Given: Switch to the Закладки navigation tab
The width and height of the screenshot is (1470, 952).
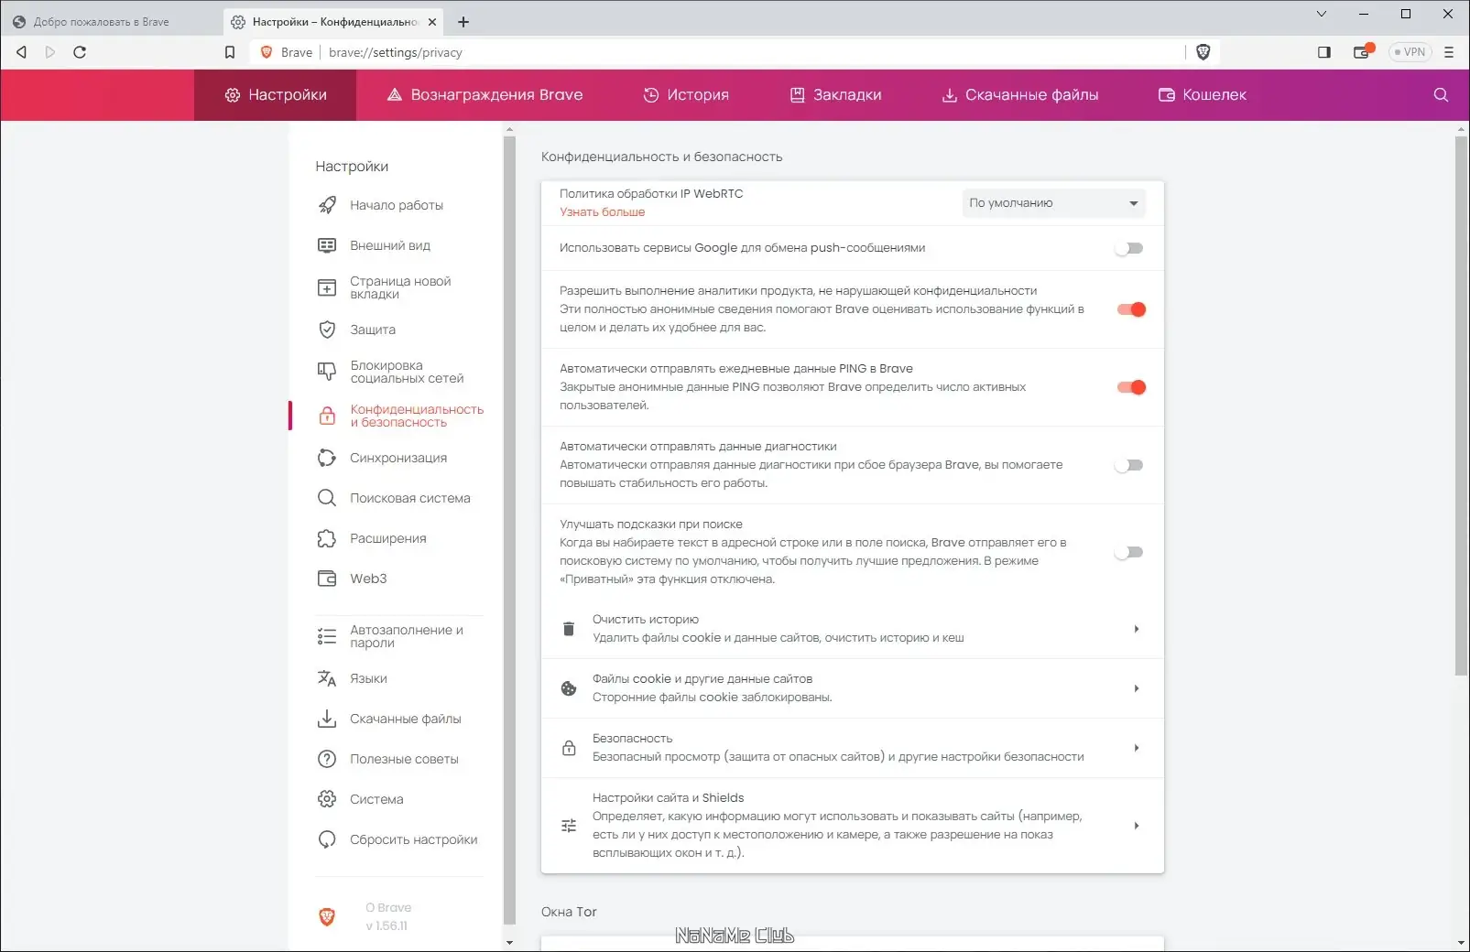Looking at the screenshot, I should click(835, 95).
